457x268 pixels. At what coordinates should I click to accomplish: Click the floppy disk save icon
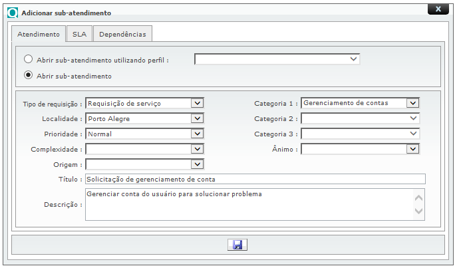click(236, 244)
